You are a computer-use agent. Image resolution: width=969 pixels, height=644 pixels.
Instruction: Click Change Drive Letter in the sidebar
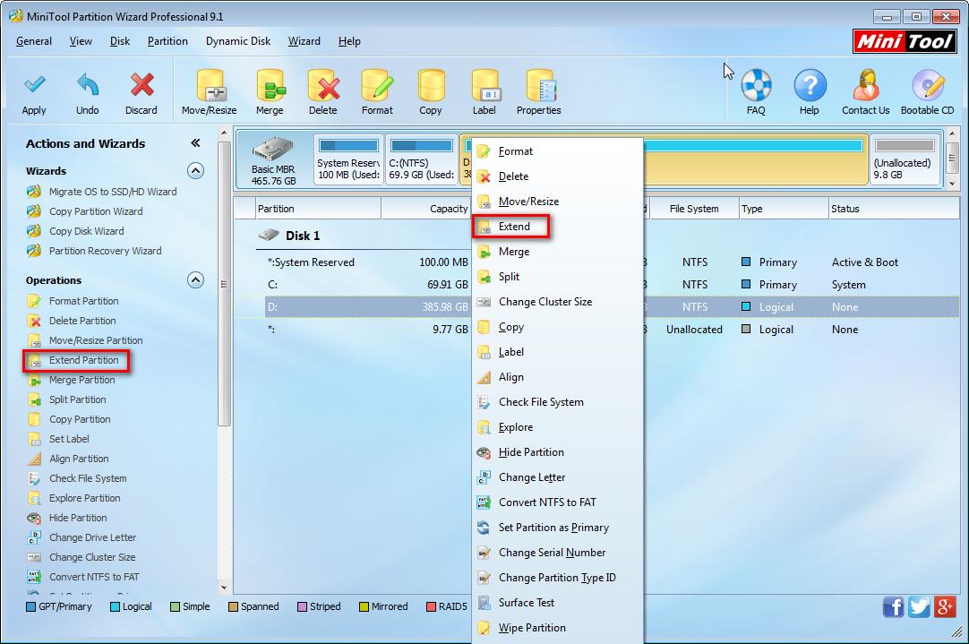93,537
